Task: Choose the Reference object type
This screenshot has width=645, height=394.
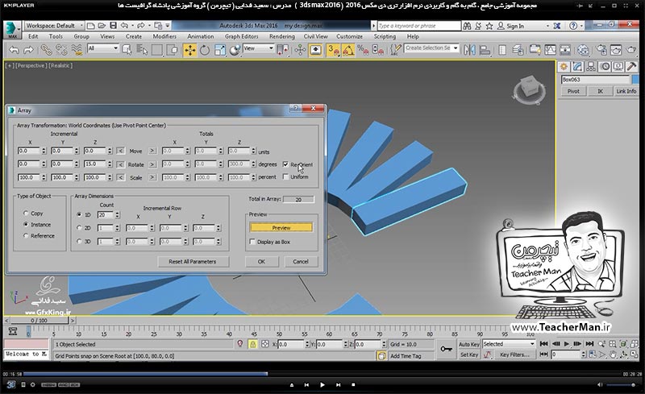Action: tap(26, 235)
